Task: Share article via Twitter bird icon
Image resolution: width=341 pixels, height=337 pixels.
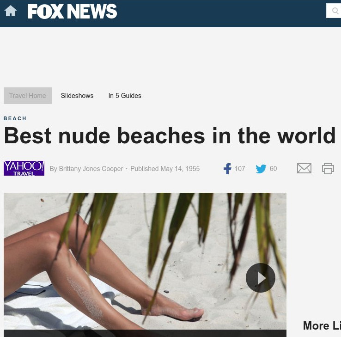Action: [x=261, y=169]
